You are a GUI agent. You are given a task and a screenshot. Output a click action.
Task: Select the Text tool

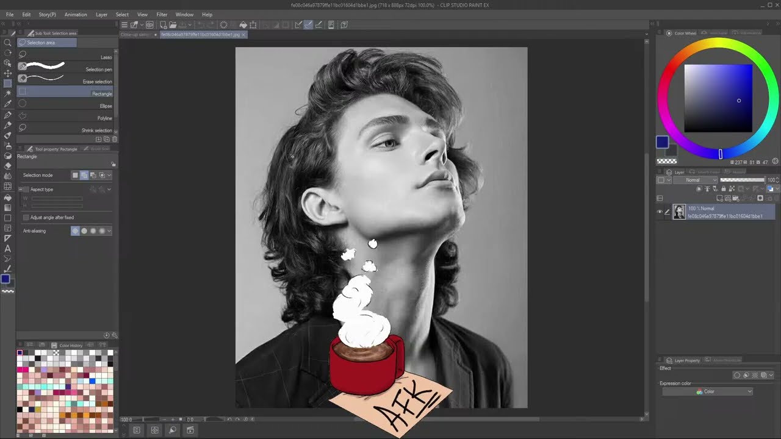tap(8, 249)
